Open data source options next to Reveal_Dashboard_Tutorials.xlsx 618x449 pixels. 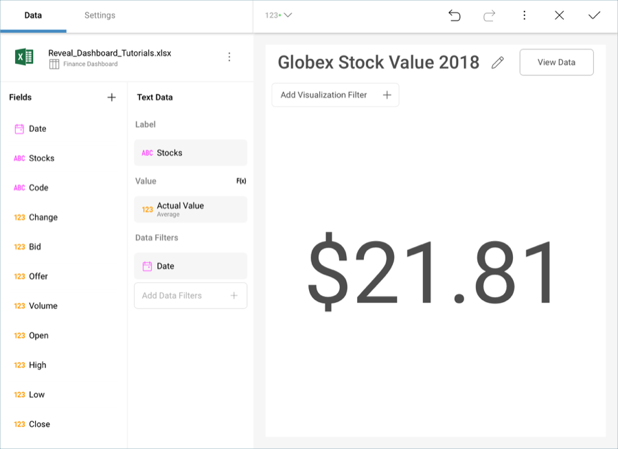pos(229,57)
